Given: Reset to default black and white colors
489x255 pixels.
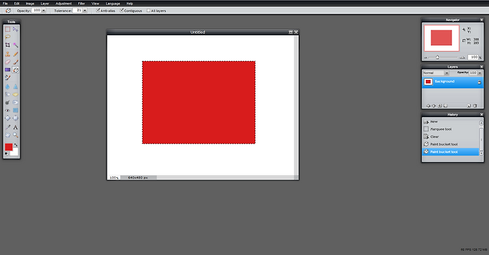Looking at the screenshot, I should [7, 154].
